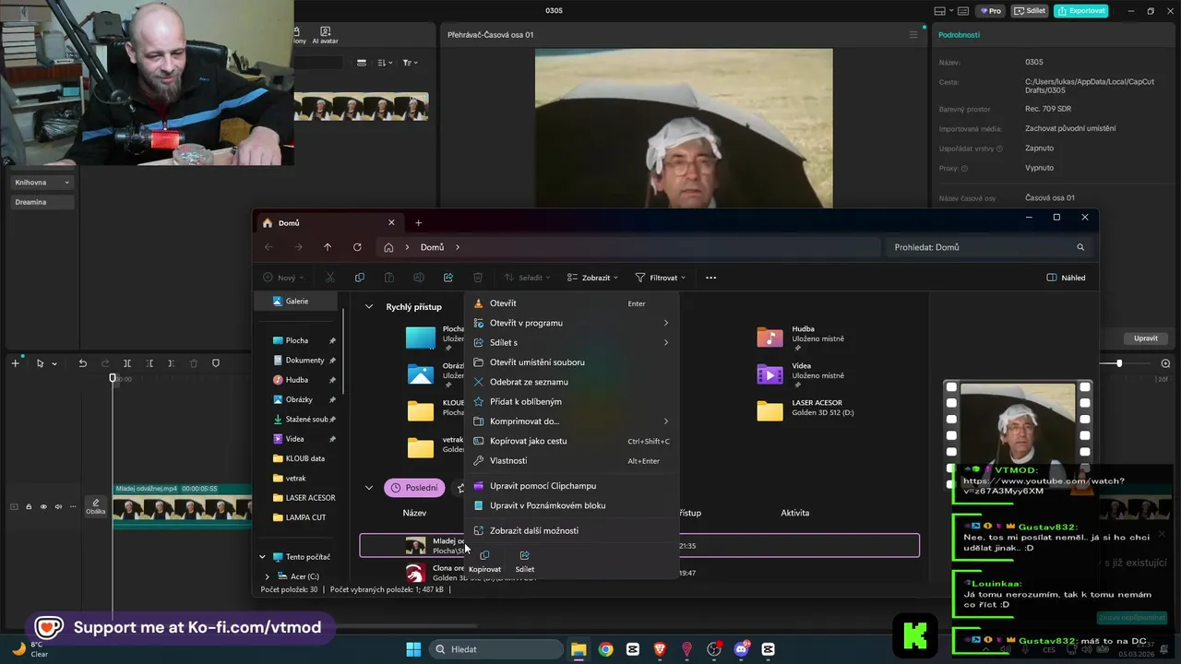Select the CapCut pointer selection tool
The image size is (1181, 664).
click(x=40, y=363)
